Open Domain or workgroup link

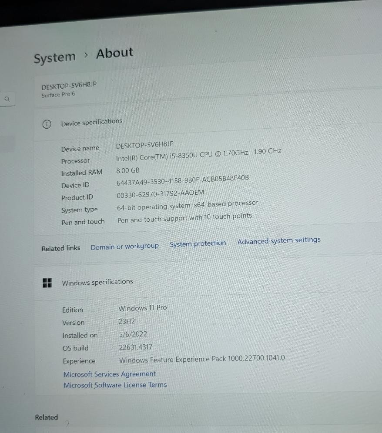[125, 246]
